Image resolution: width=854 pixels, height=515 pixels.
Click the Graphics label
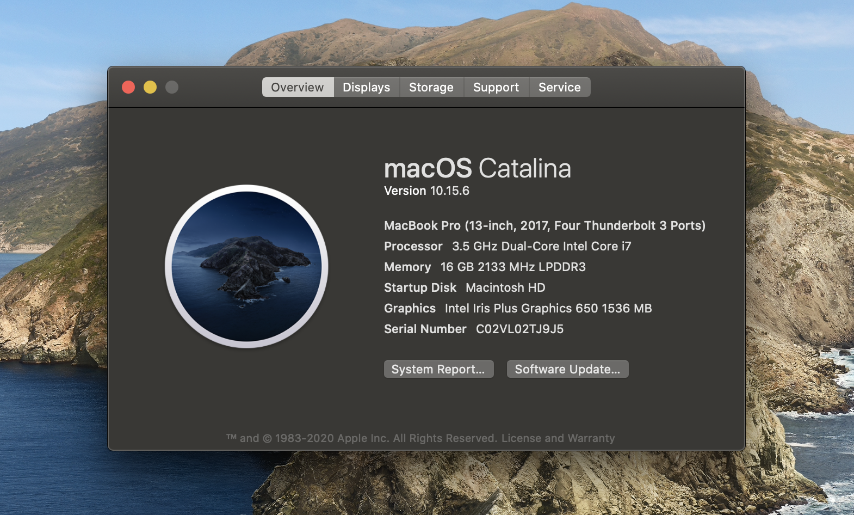tap(410, 309)
